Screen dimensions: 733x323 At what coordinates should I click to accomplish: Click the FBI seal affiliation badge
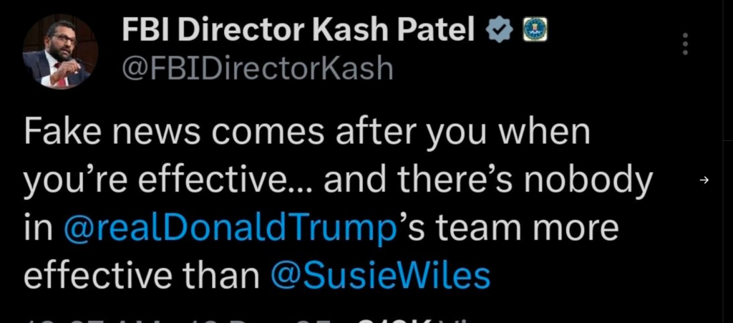click(531, 31)
